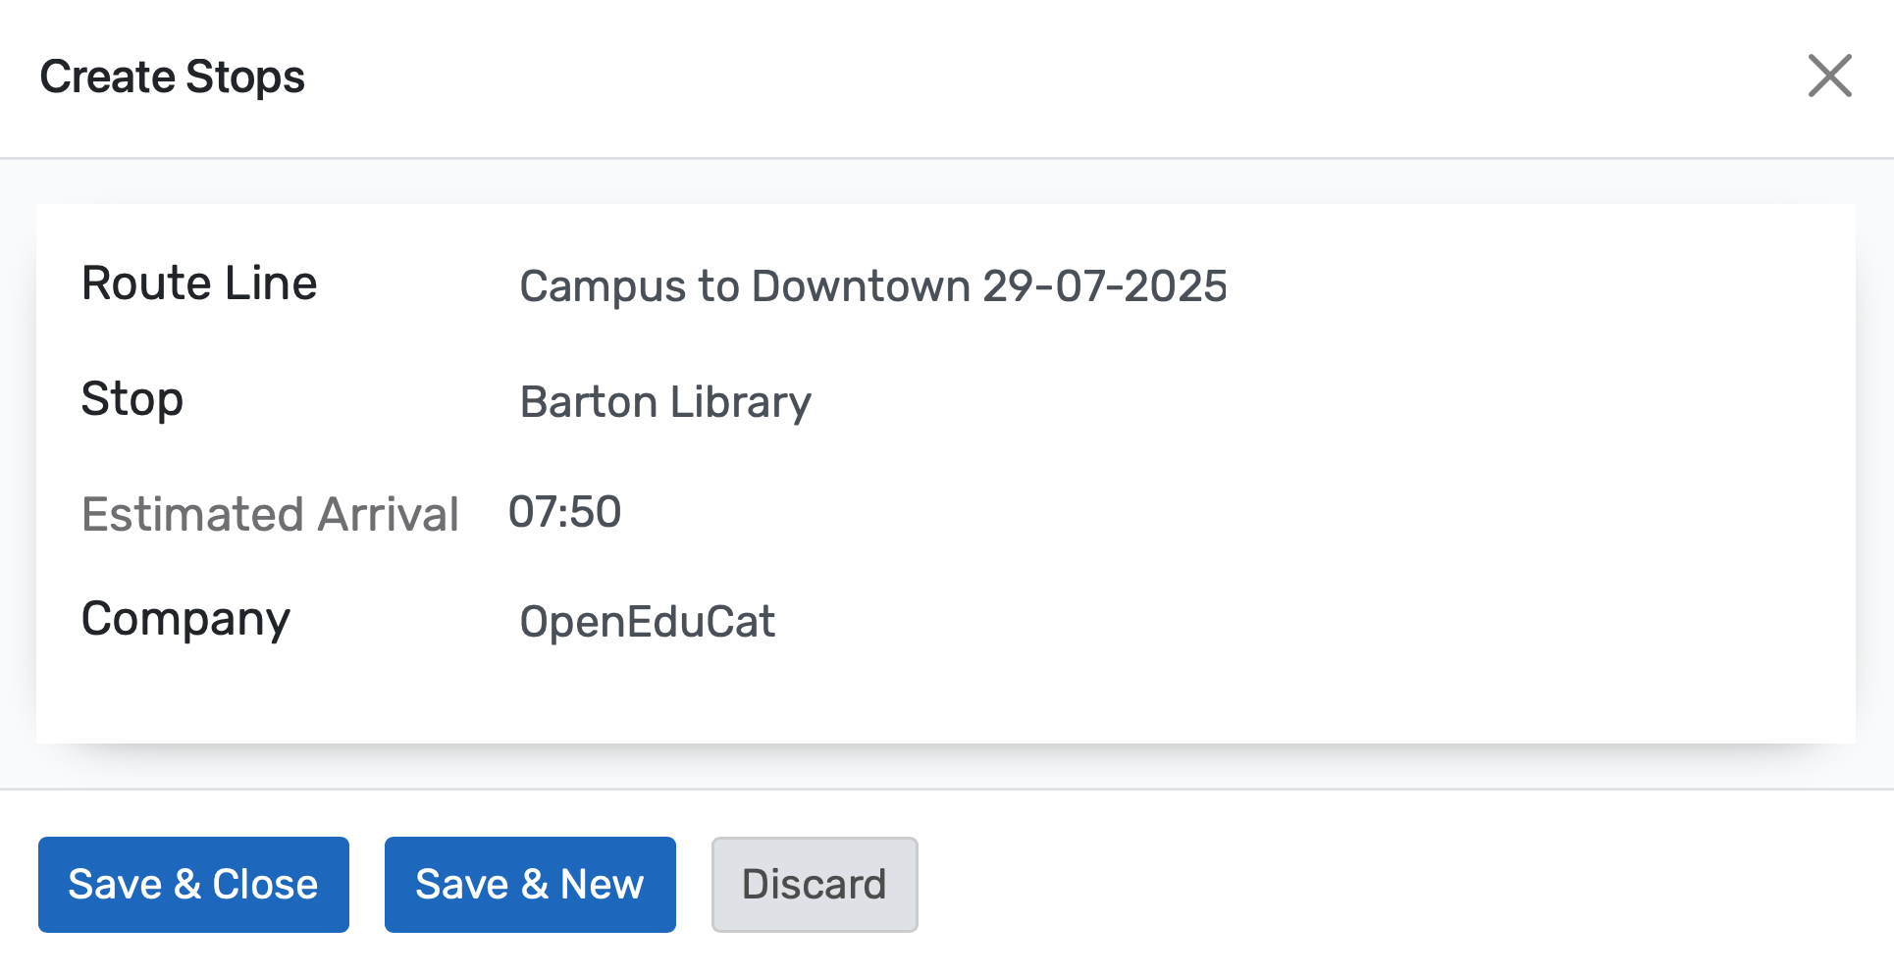Open the Stop field showing Barton Library
Screen dimensions: 1894x975
665,401
